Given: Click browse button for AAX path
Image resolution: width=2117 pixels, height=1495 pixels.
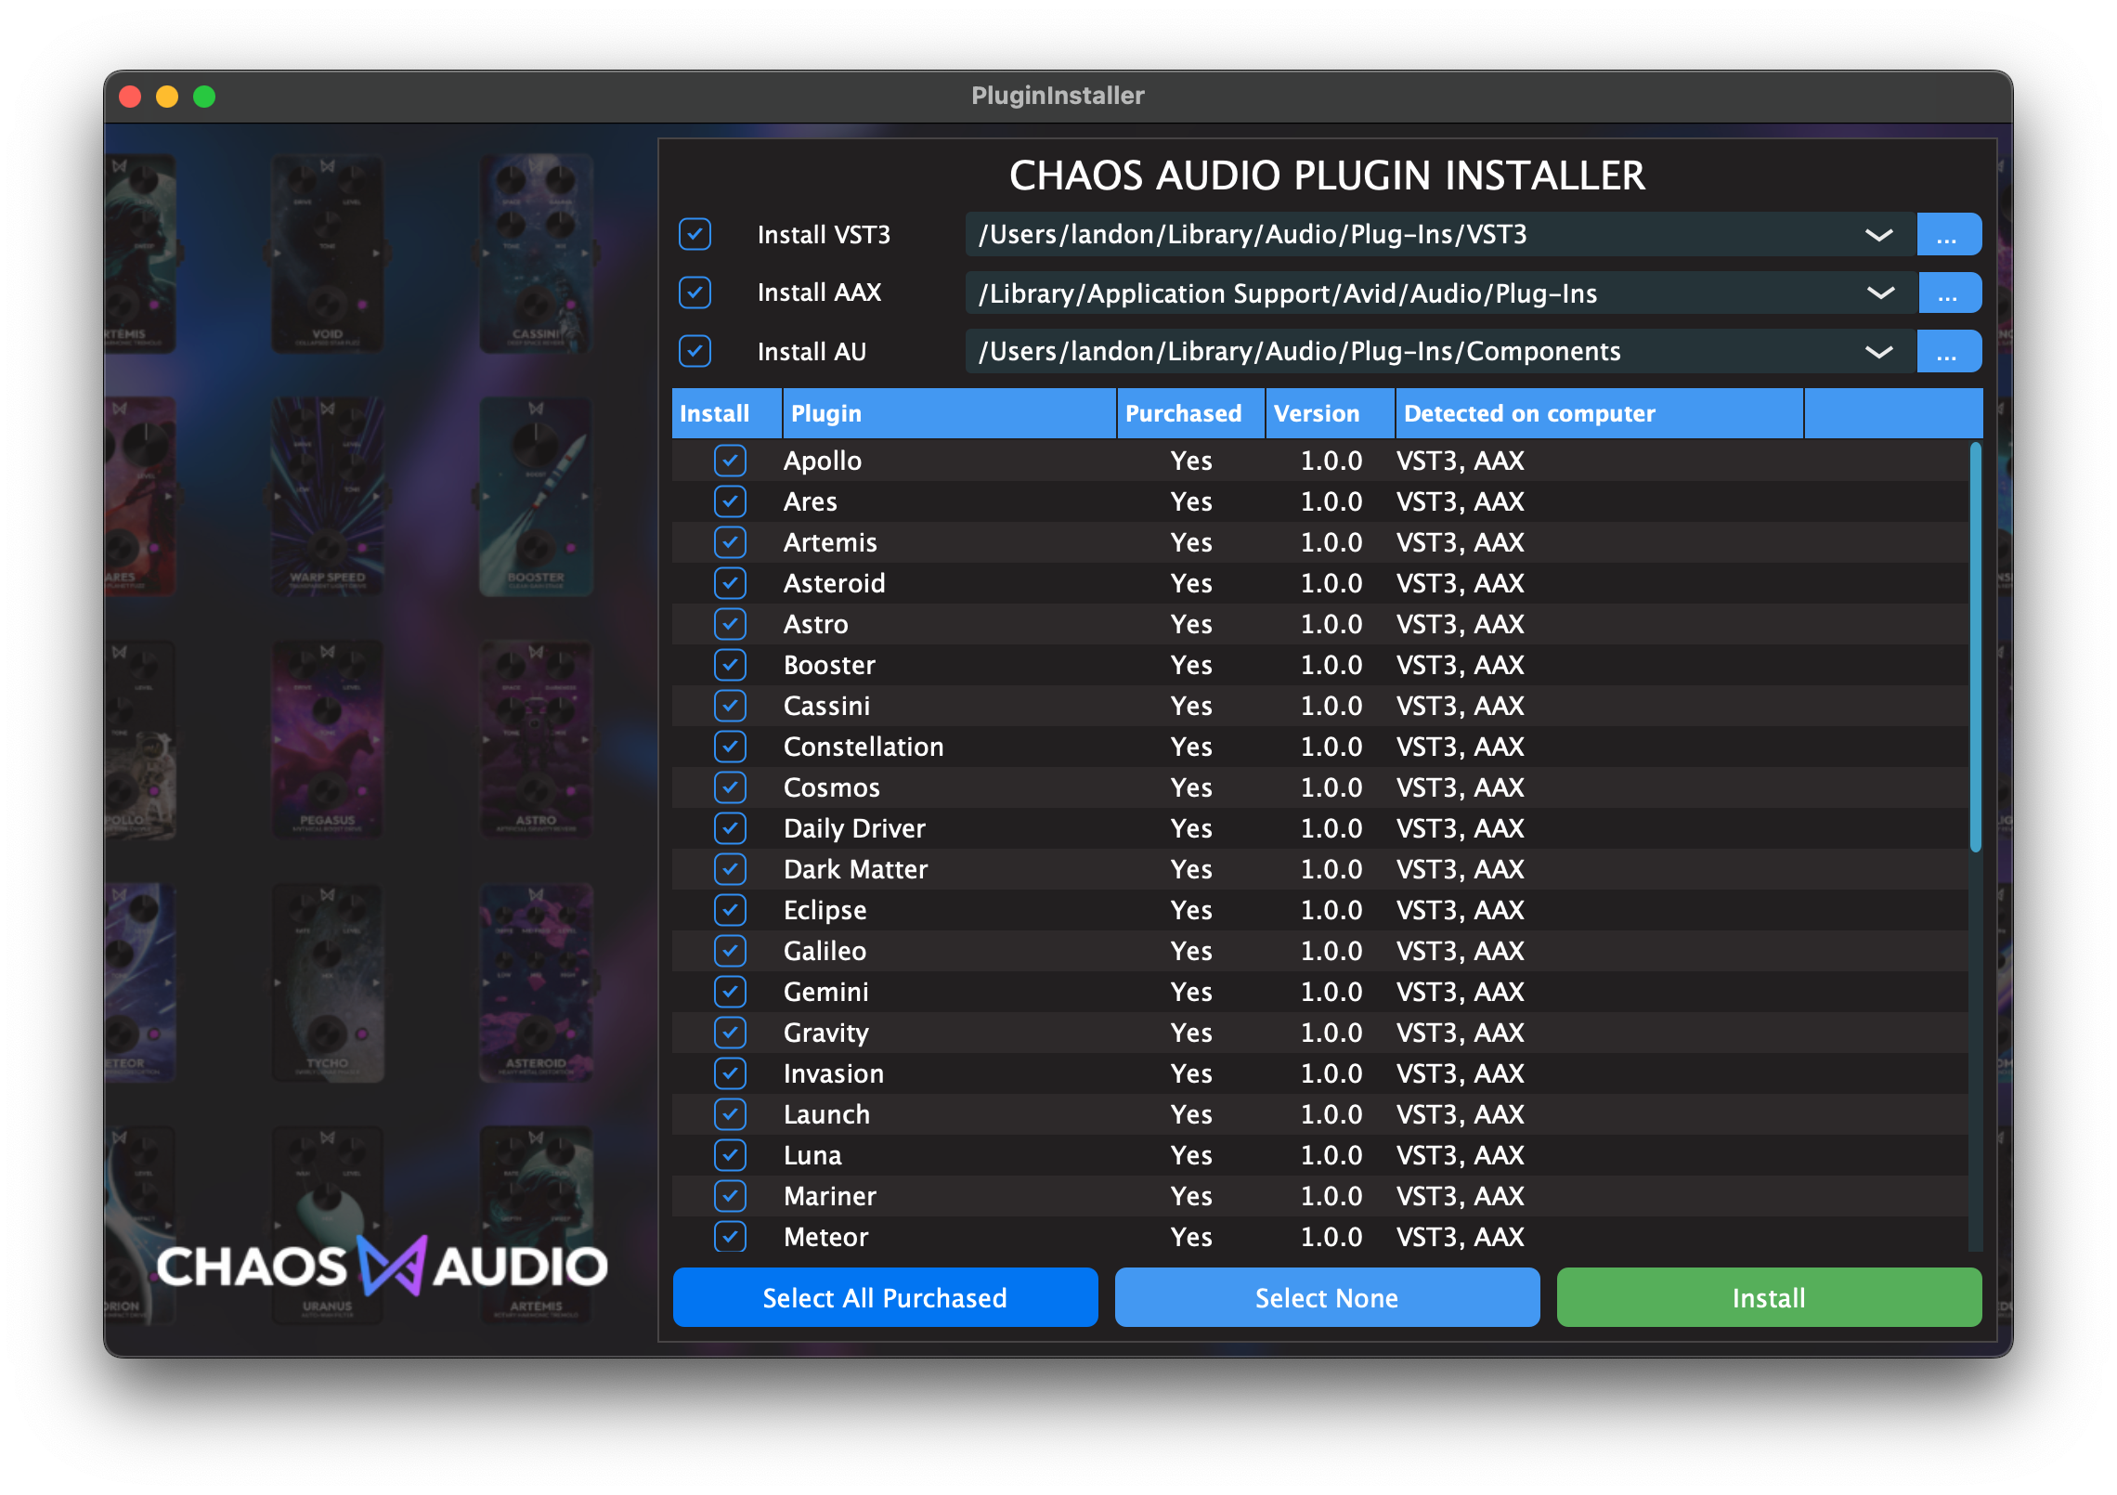Looking at the screenshot, I should (x=1948, y=293).
